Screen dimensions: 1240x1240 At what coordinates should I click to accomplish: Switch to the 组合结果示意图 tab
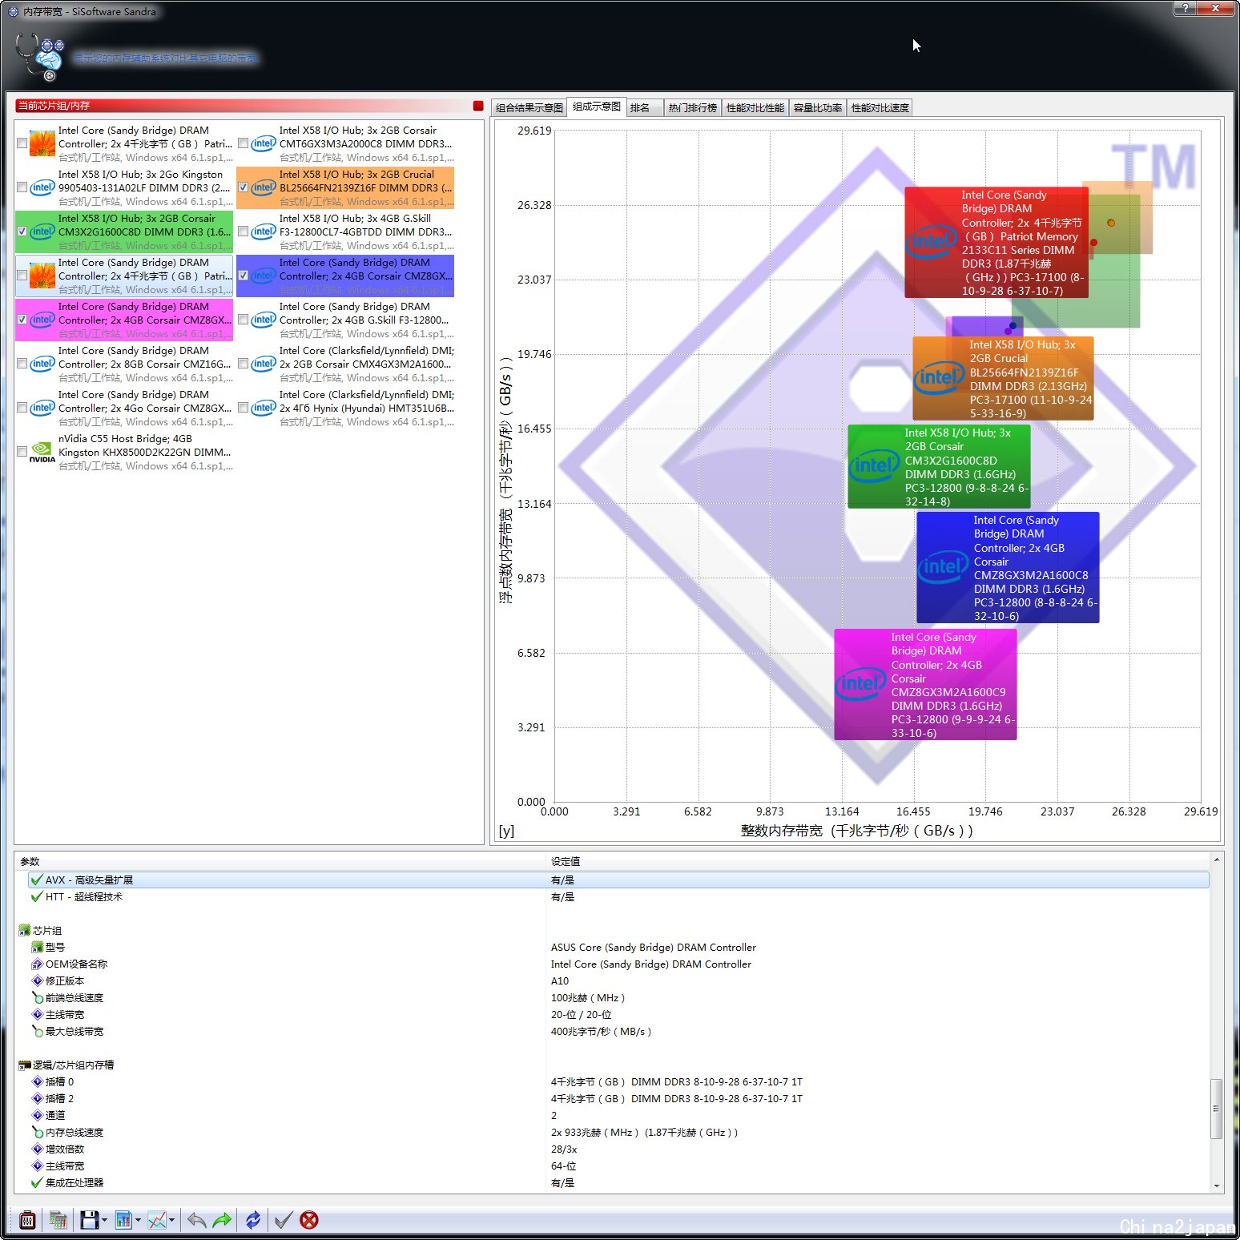(529, 108)
